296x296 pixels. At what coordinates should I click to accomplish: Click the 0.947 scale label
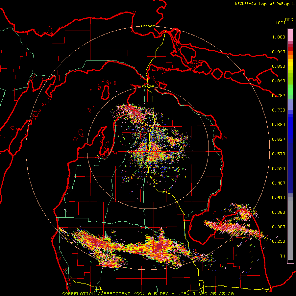[279, 52]
